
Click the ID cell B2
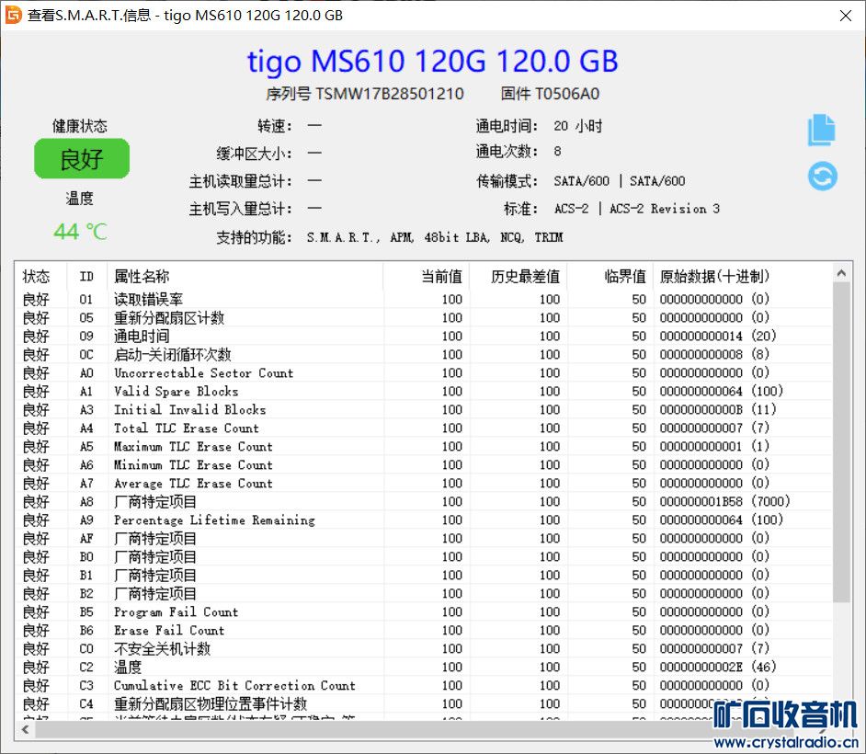pyautogui.click(x=86, y=594)
